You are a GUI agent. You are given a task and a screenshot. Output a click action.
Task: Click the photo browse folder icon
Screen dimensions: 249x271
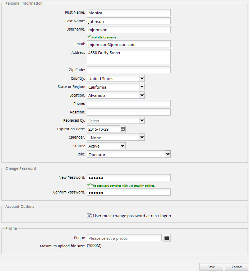166,238
